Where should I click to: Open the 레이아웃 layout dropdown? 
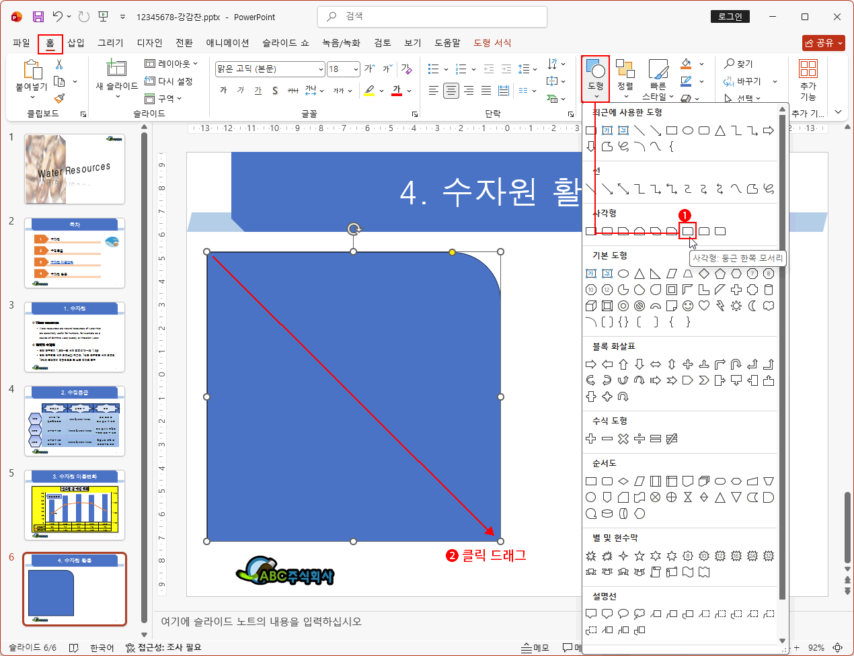[x=172, y=64]
